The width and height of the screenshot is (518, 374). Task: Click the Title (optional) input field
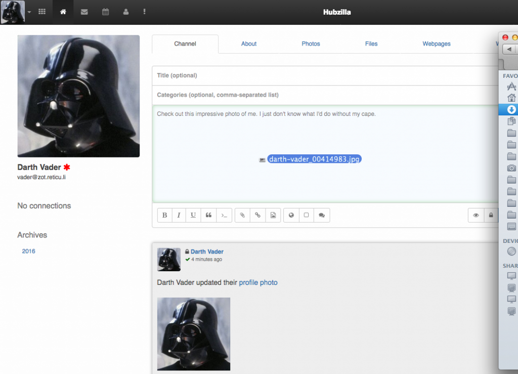[324, 75]
